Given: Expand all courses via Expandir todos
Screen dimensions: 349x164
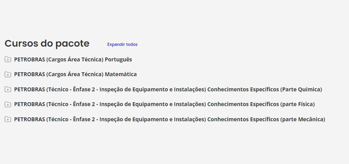Looking at the screenshot, I should (122, 44).
